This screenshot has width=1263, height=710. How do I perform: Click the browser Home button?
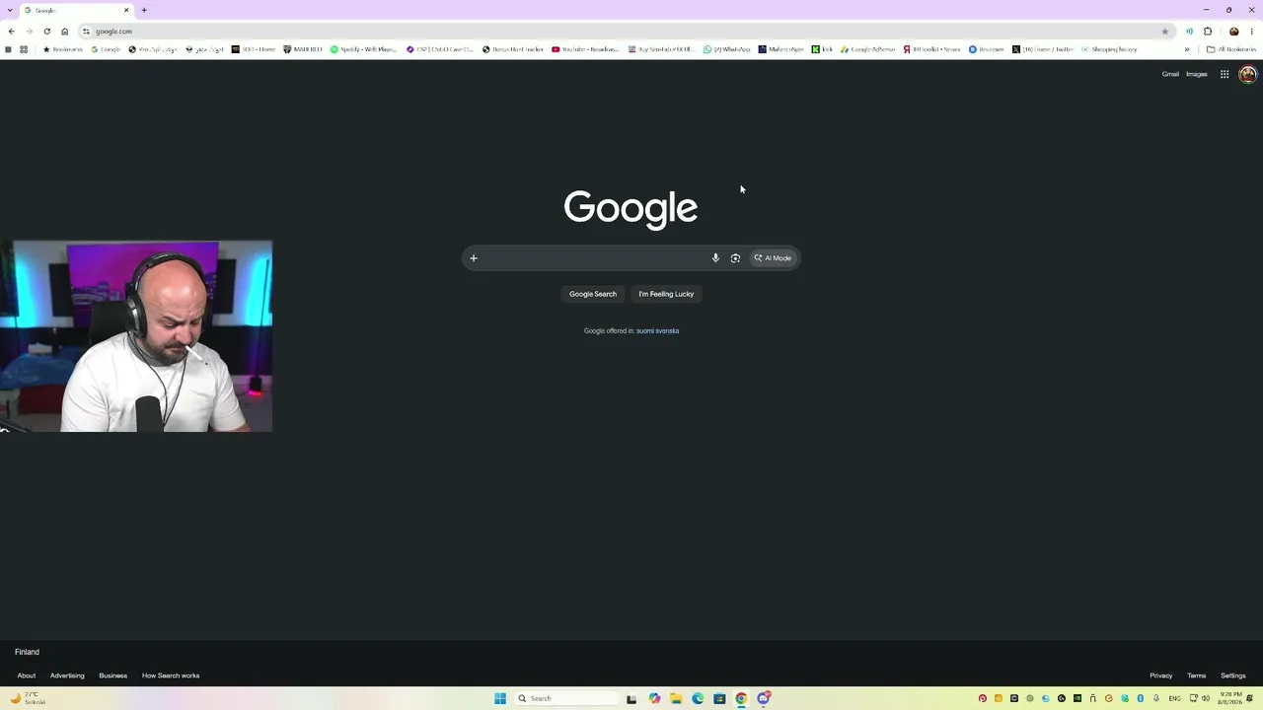click(65, 32)
